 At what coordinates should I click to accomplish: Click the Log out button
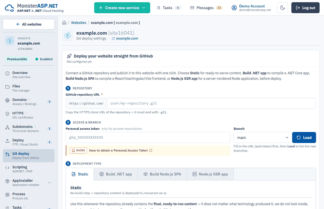(x=305, y=8)
